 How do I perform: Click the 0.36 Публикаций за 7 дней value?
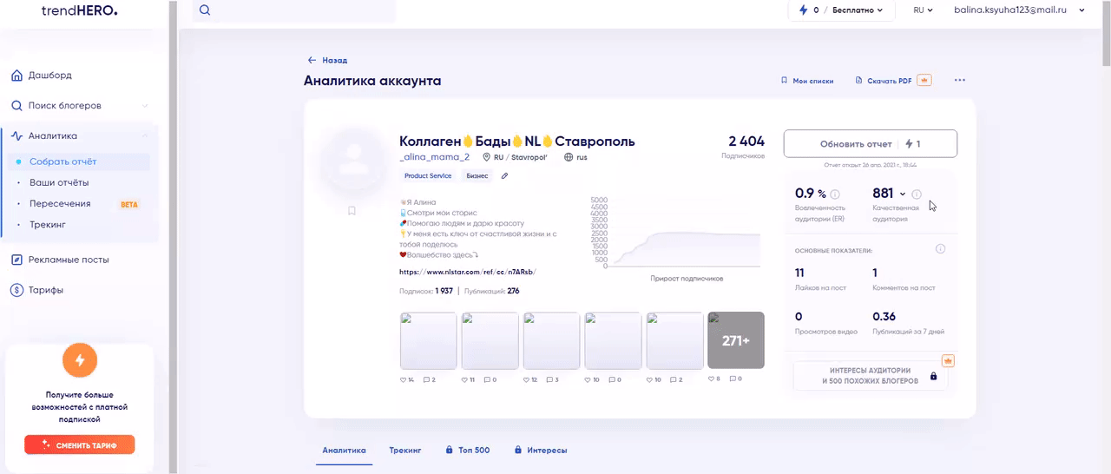(x=884, y=317)
